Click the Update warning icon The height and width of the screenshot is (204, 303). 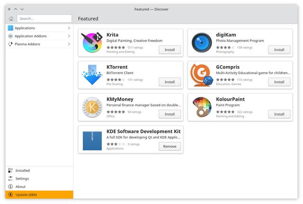coord(11,195)
